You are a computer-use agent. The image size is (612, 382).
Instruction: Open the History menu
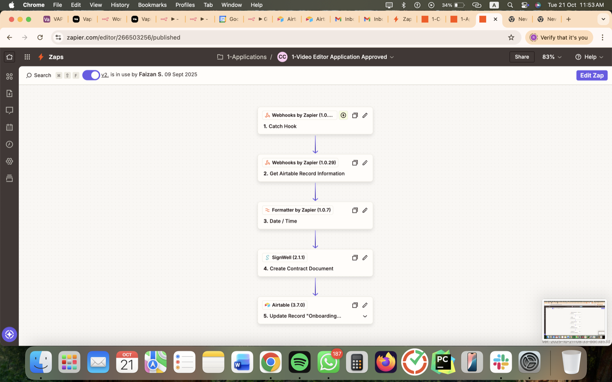(120, 5)
